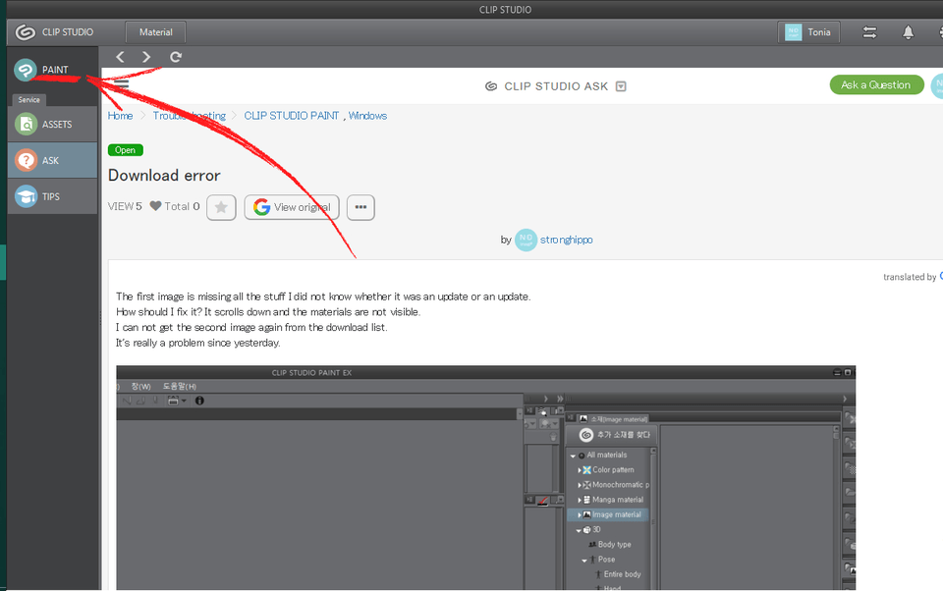Open the ASSETS service
The width and height of the screenshot is (943, 591).
coord(52,125)
